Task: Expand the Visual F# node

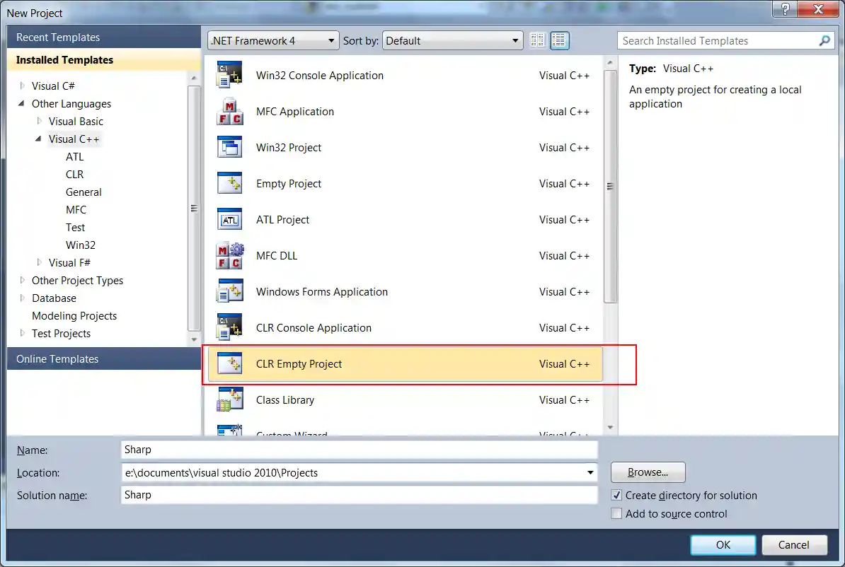Action: coord(39,262)
